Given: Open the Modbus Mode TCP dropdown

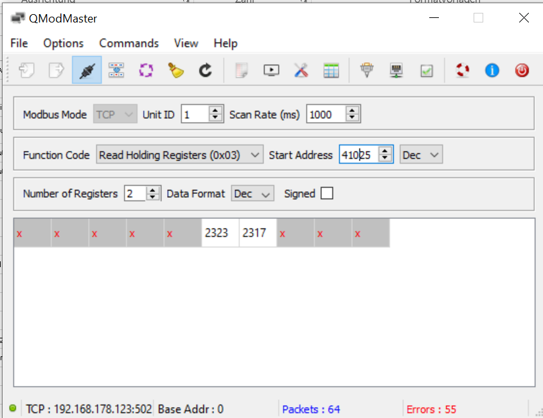Looking at the screenshot, I should (x=115, y=114).
